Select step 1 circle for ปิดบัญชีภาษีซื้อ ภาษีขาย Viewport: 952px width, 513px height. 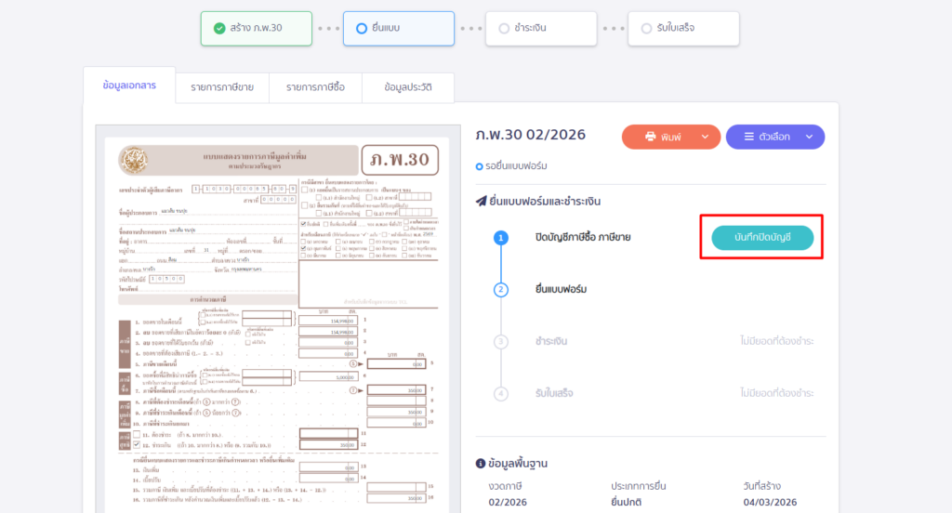tap(501, 238)
